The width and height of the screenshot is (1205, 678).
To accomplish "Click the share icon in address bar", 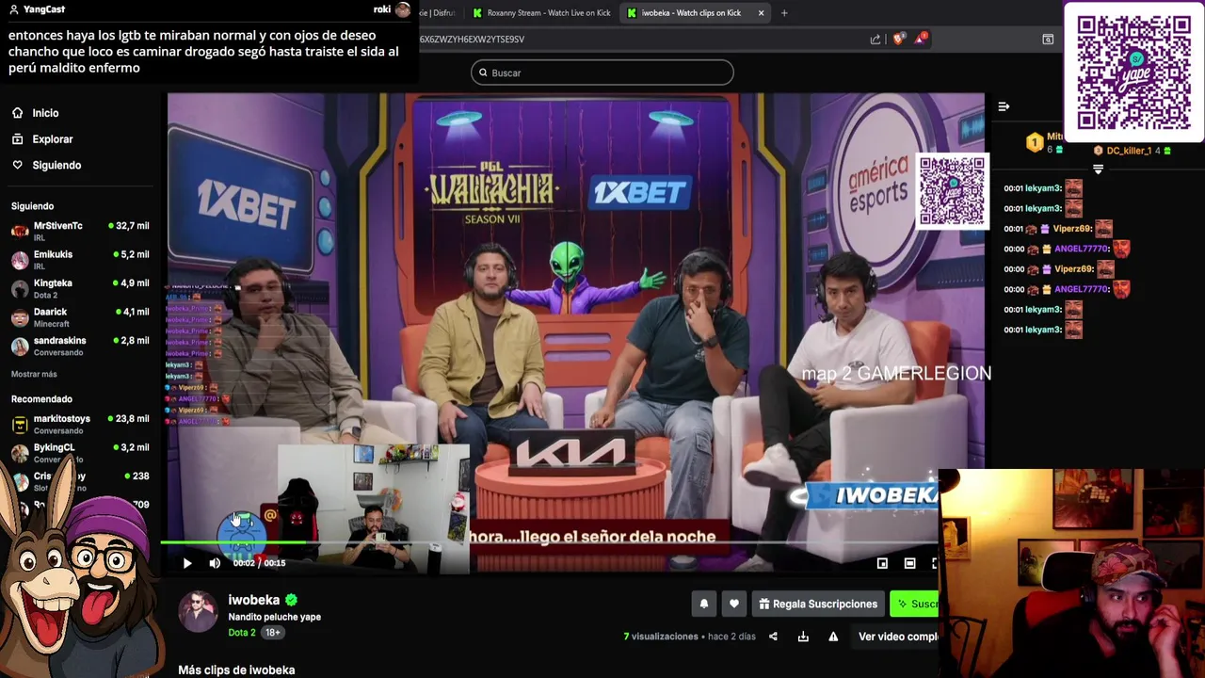I will (x=876, y=40).
